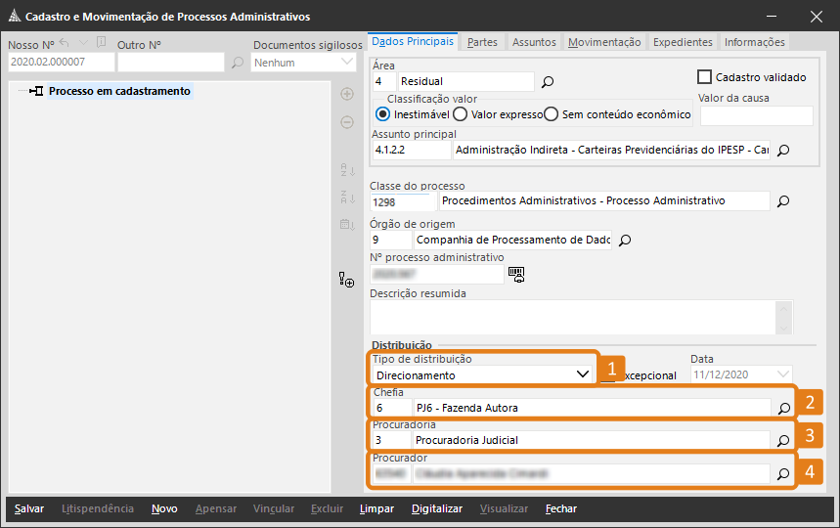
Task: Click the icon beside Nº processo administrativo
Action: tap(515, 274)
